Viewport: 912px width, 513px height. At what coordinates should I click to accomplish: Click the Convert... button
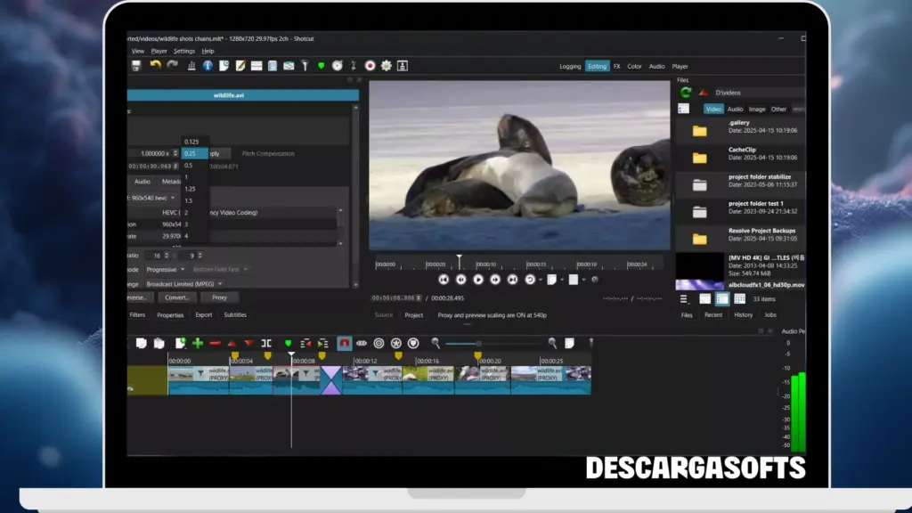coord(175,297)
